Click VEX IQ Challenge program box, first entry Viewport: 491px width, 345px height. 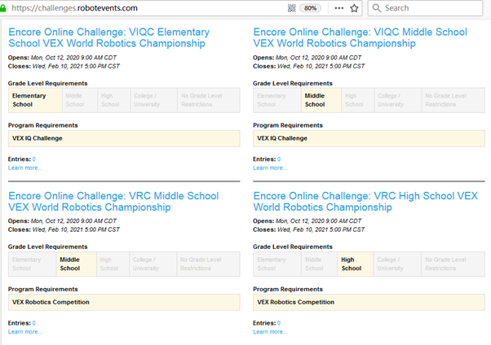pyautogui.click(x=124, y=138)
